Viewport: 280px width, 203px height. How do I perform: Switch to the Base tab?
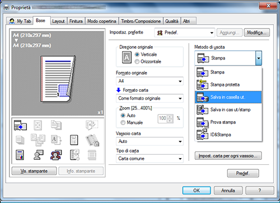click(41, 21)
